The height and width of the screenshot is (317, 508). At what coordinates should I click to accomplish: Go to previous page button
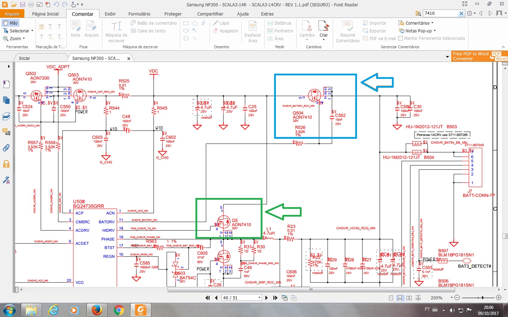tap(216, 298)
